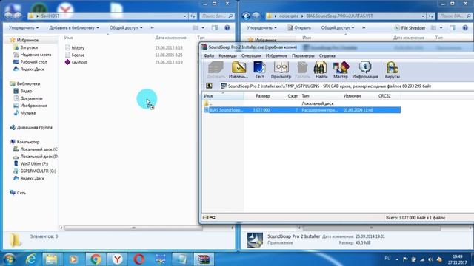The width and height of the screenshot is (474, 266).
Task: Show hidden tray icons arrow
Action: pyautogui.click(x=397, y=259)
